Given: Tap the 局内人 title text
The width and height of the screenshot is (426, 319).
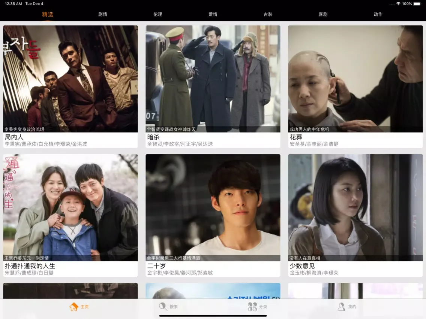Looking at the screenshot, I should pos(14,137).
